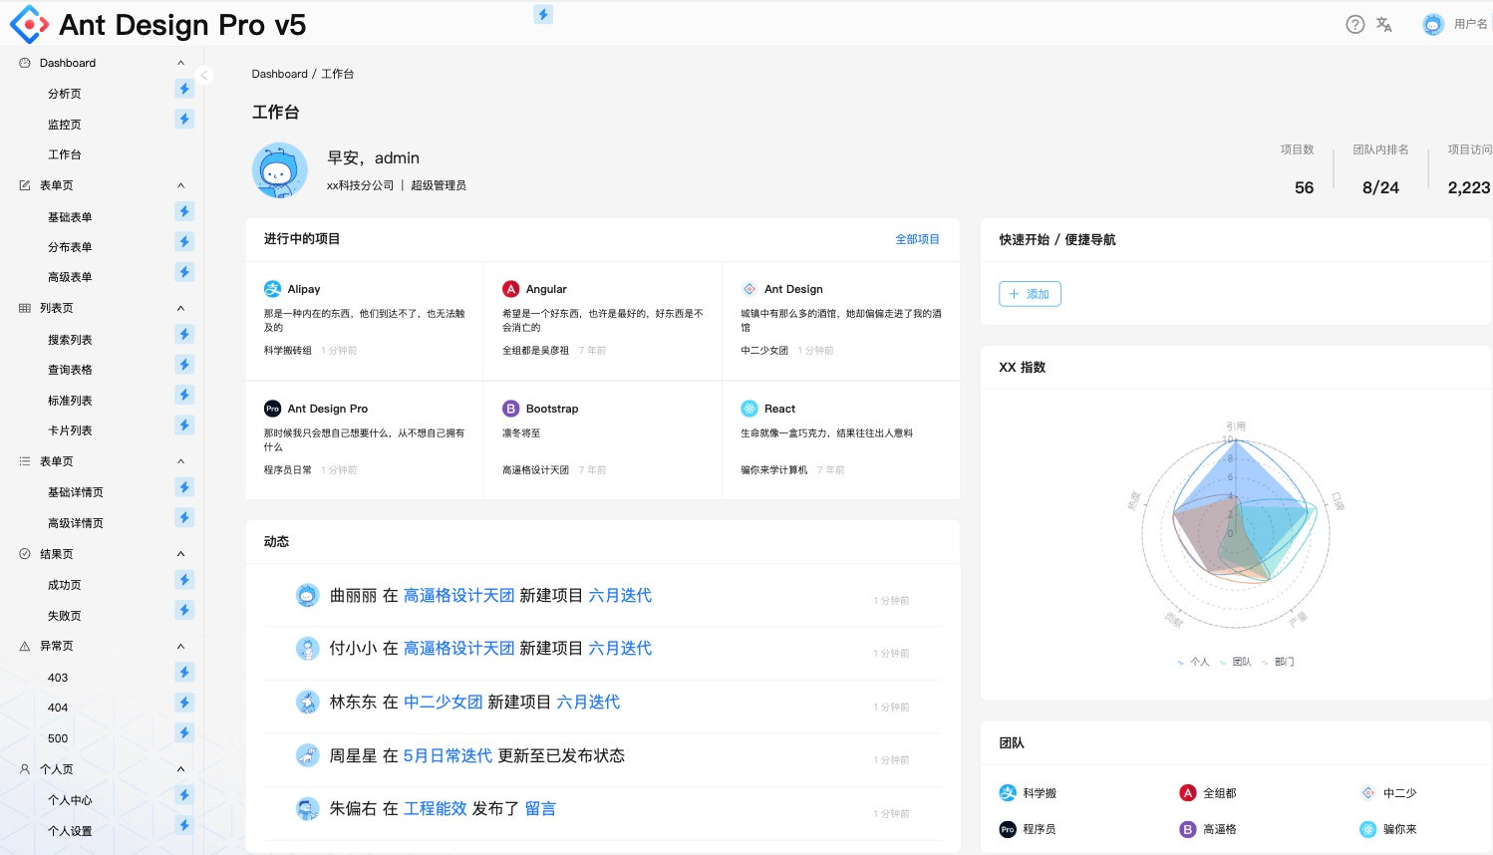1493x855 pixels.
Task: Click 高逼格 team entry
Action: 1208,829
